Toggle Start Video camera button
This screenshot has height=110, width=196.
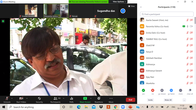[21, 98]
